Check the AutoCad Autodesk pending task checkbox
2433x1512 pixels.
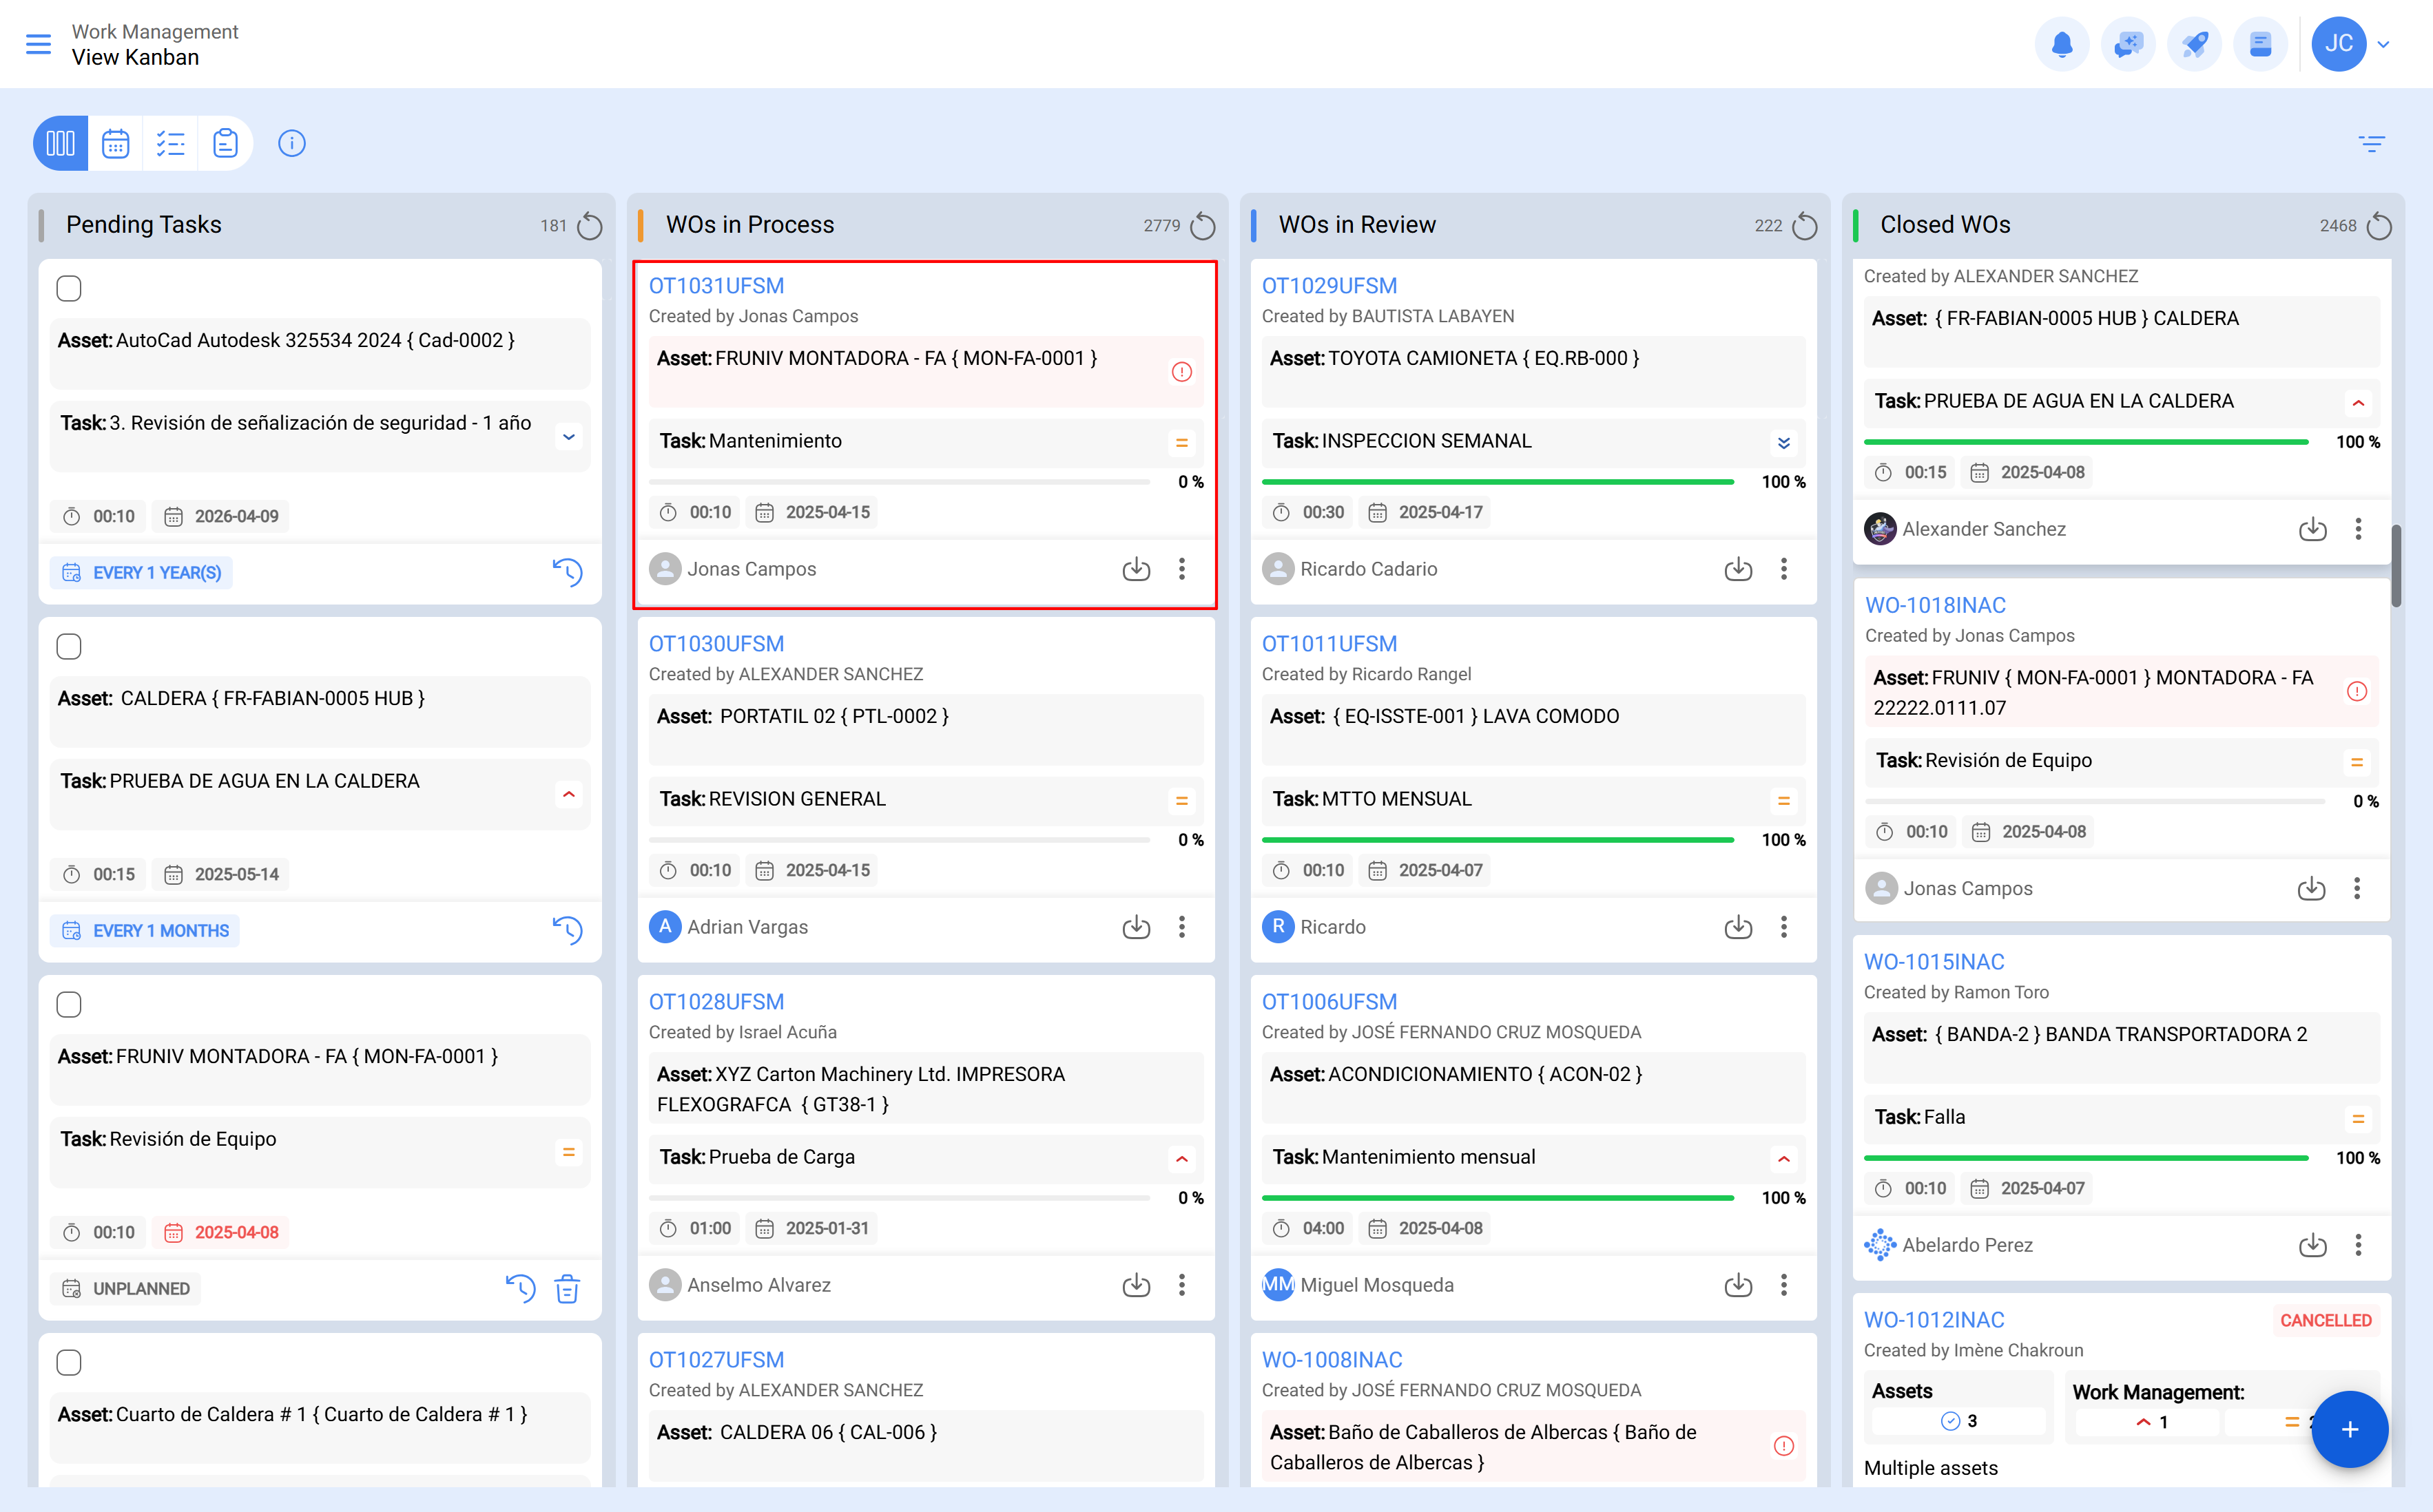[x=69, y=288]
